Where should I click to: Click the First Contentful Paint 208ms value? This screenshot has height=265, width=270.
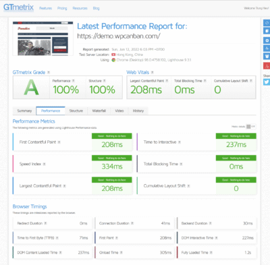(112, 144)
